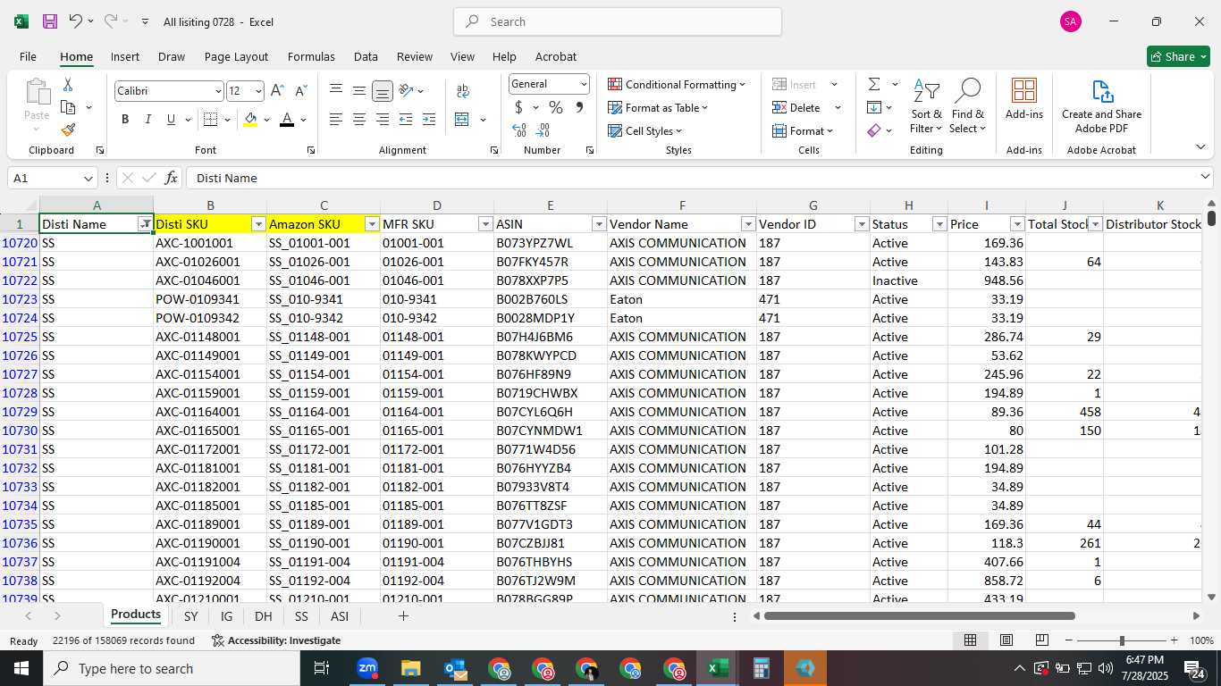Open the Data ribbon tab

[366, 56]
